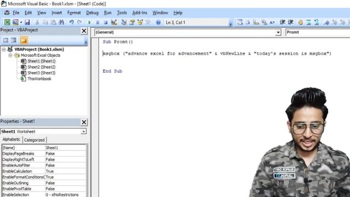350x197 pixels.
Task: Open the Insert object dropdown arrow
Action: click(x=21, y=22)
